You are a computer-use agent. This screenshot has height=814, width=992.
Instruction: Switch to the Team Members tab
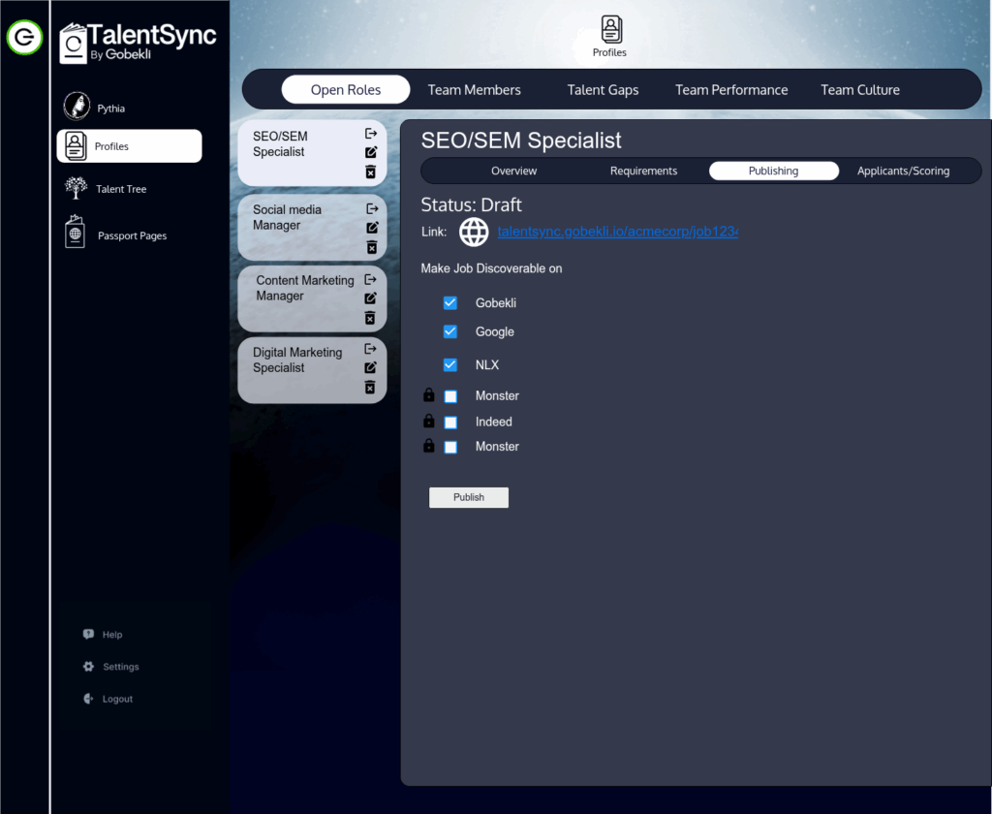[474, 90]
